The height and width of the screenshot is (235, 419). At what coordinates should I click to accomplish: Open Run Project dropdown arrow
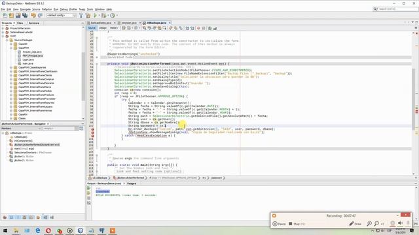[98, 16]
